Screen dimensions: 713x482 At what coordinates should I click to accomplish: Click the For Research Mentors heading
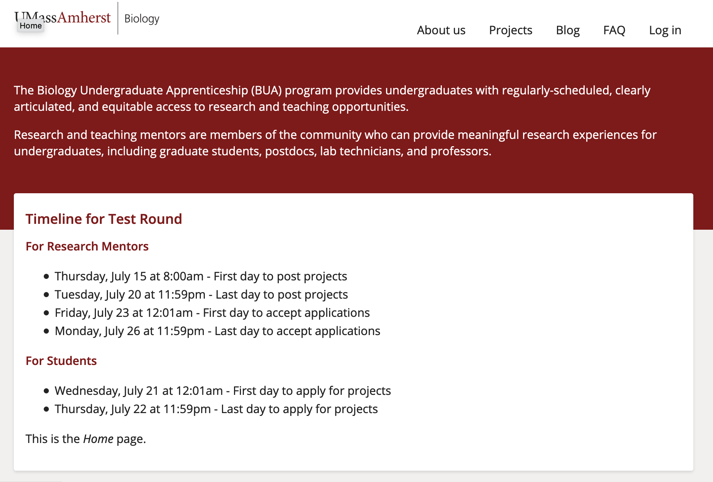[x=87, y=246]
